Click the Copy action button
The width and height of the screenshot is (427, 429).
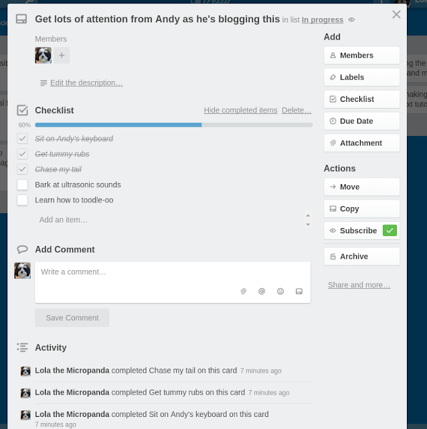(361, 208)
